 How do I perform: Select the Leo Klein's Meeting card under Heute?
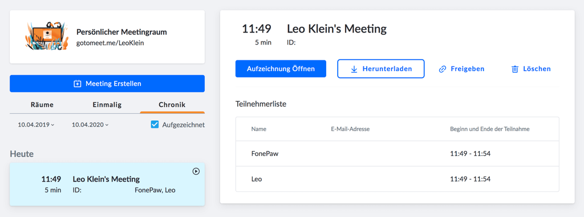(x=107, y=184)
